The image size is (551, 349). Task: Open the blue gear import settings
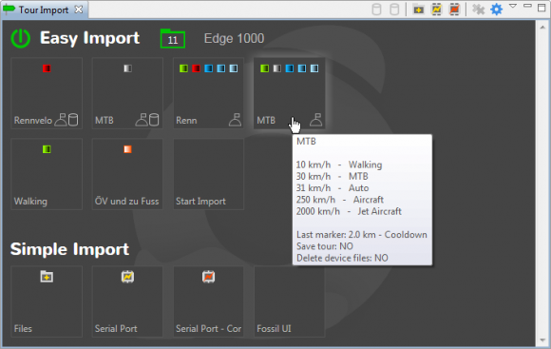point(497,10)
